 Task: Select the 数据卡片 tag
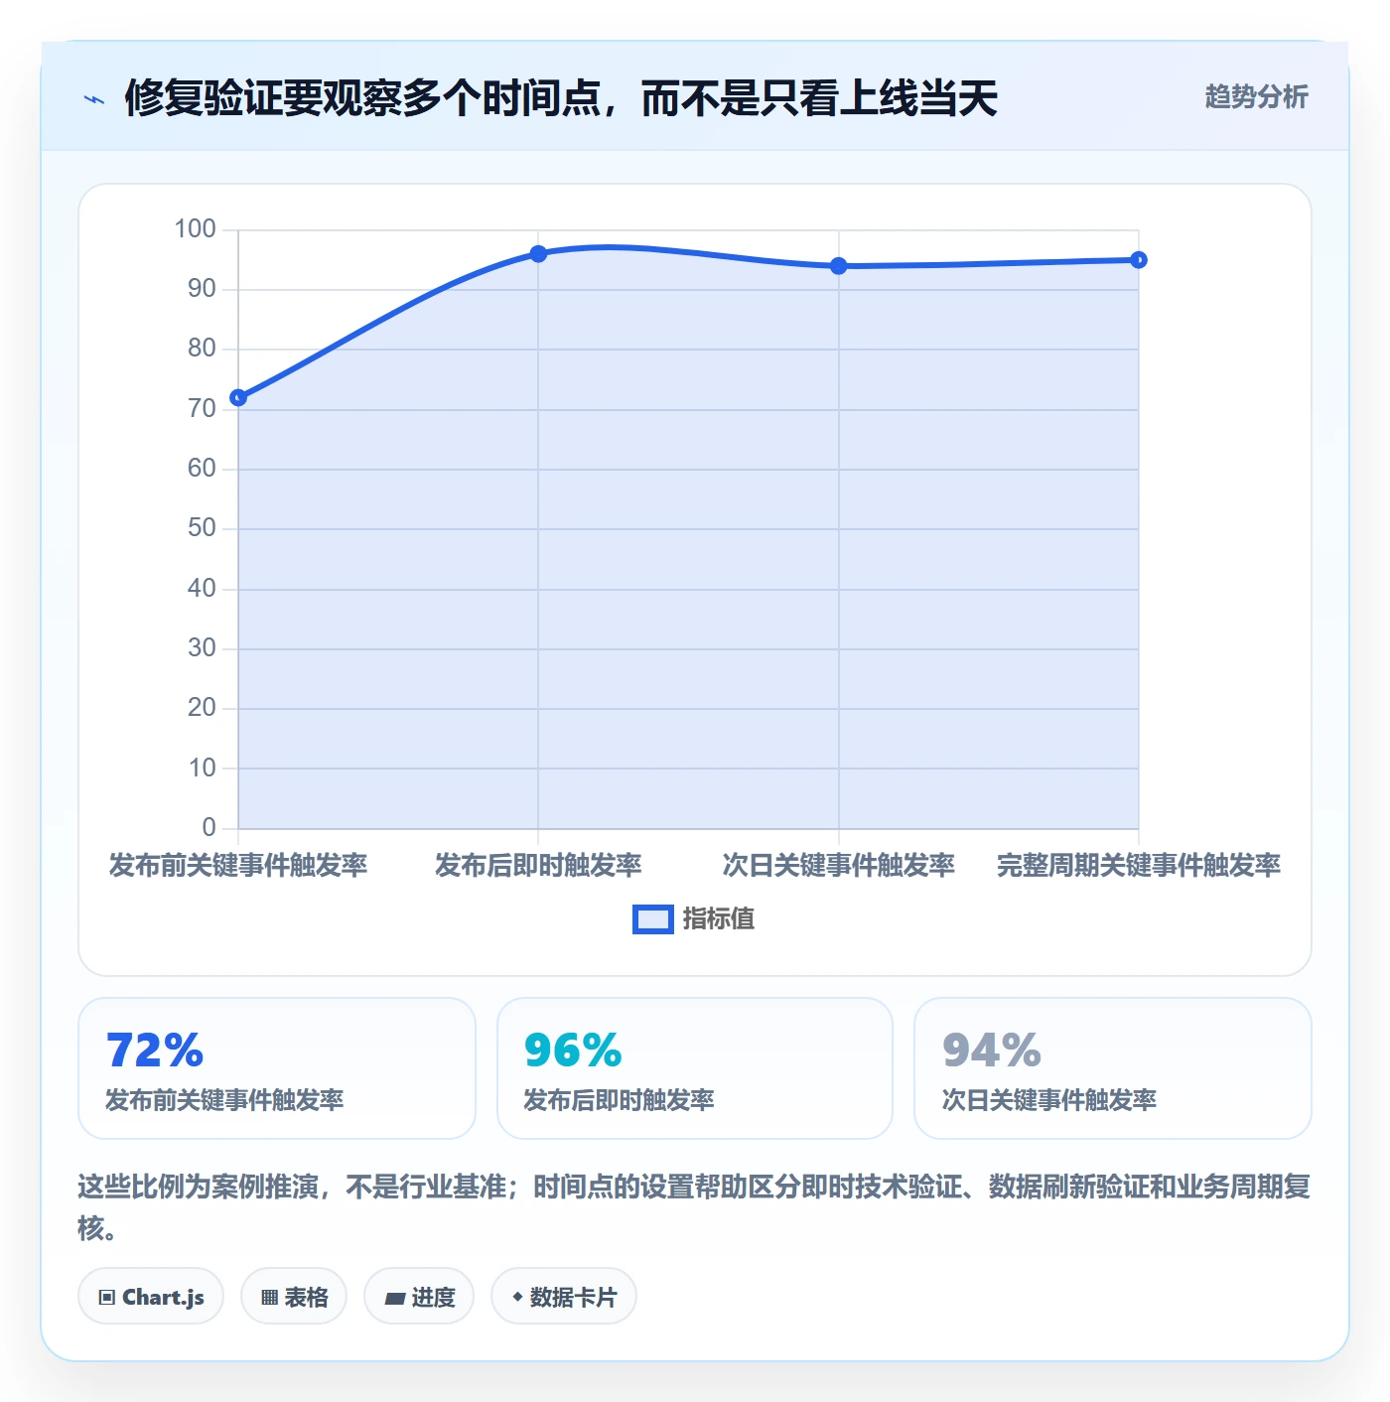click(564, 1297)
